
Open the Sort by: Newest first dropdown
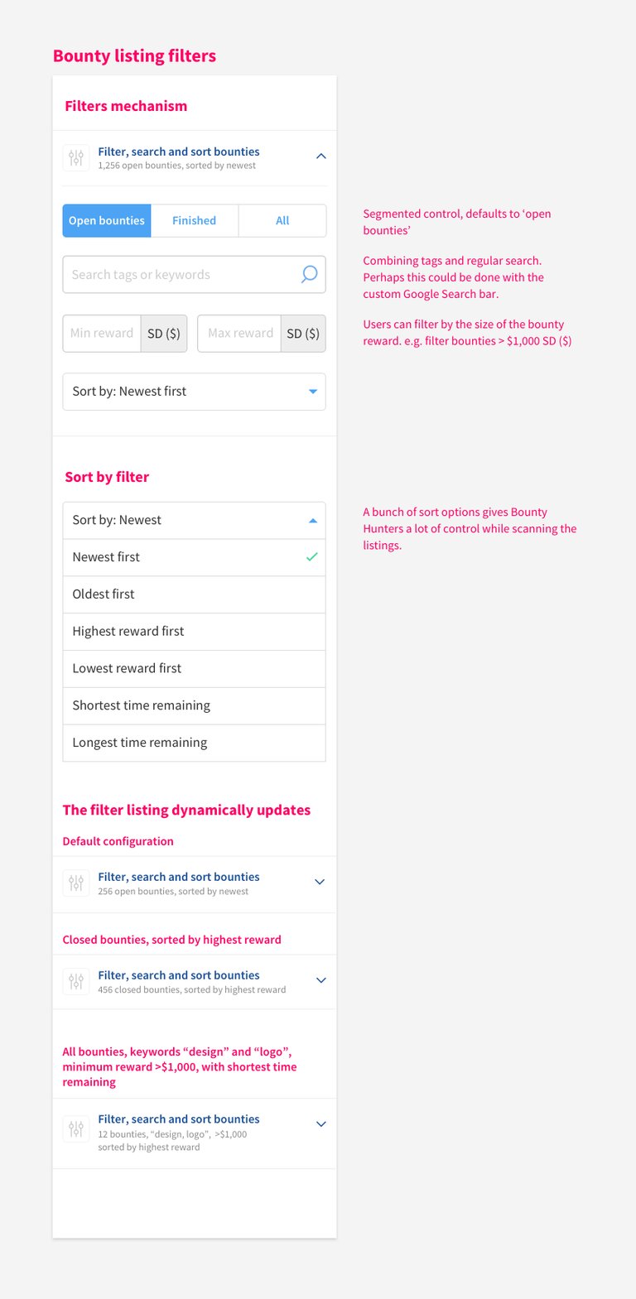tap(194, 392)
